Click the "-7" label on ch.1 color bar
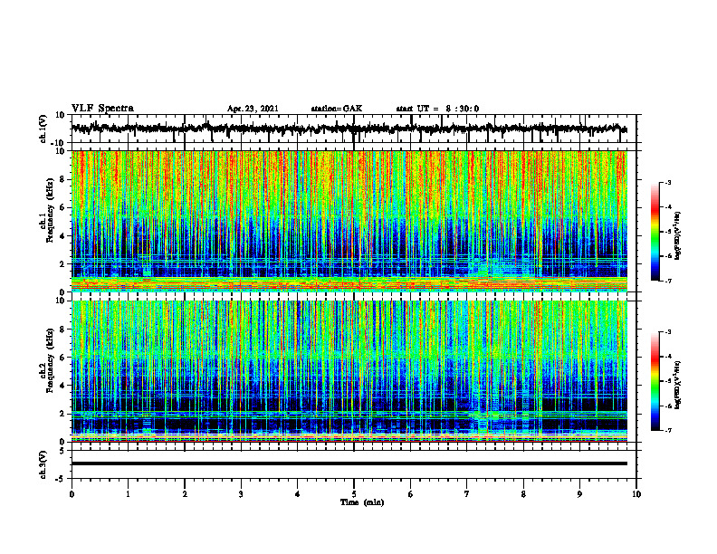 coord(667,281)
